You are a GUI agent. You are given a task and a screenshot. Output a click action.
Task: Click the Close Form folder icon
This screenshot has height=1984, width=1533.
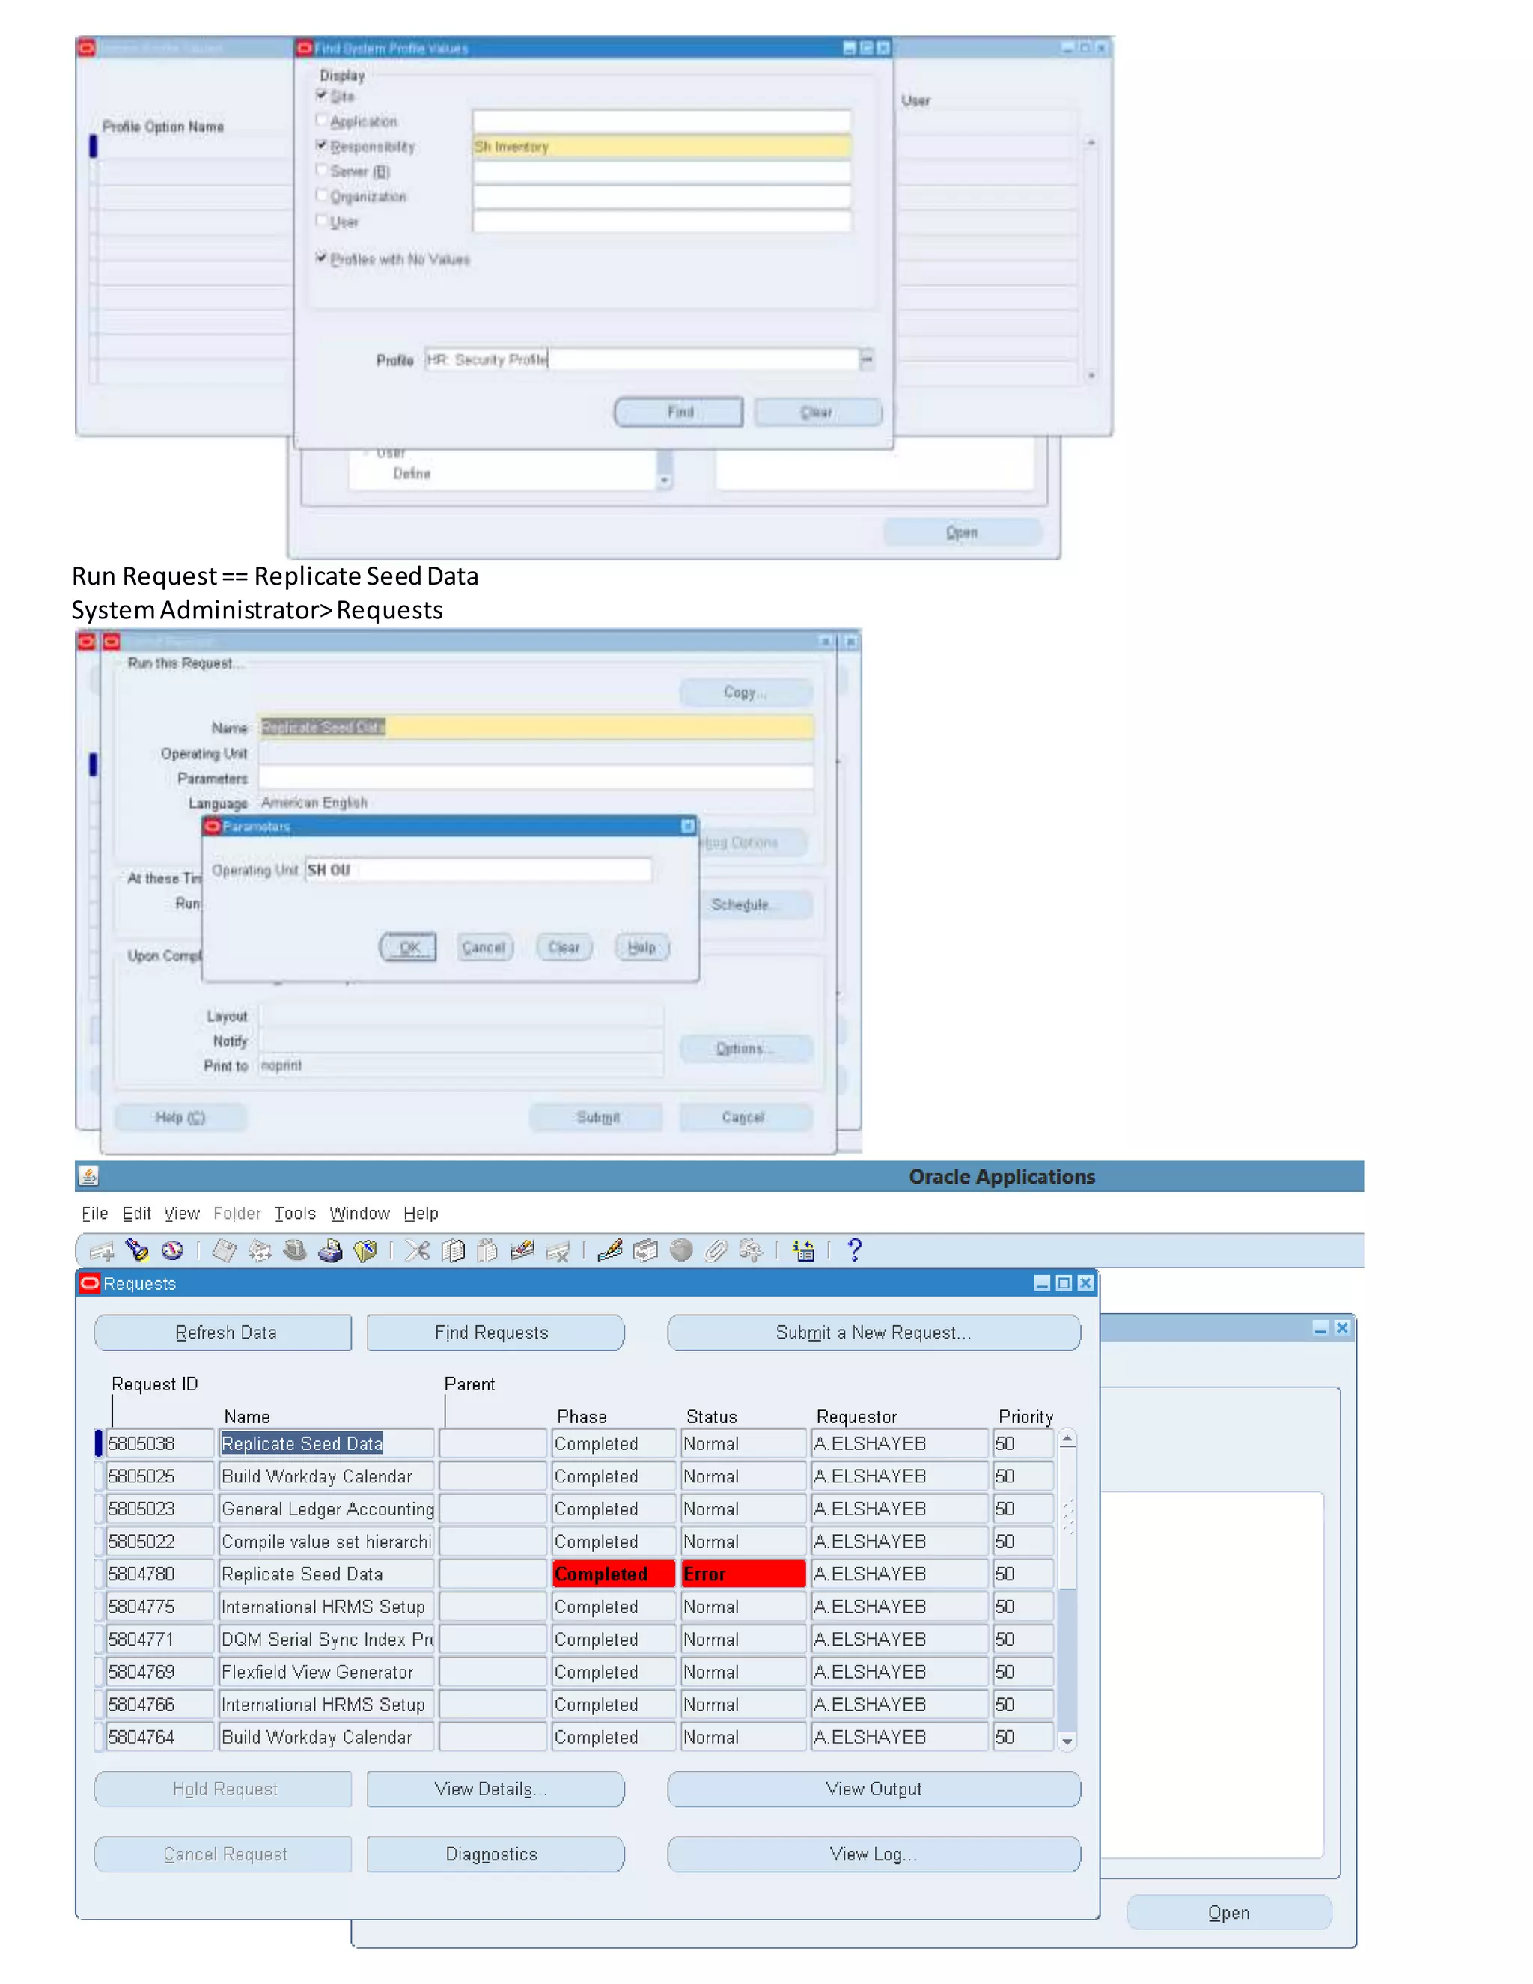click(365, 1251)
